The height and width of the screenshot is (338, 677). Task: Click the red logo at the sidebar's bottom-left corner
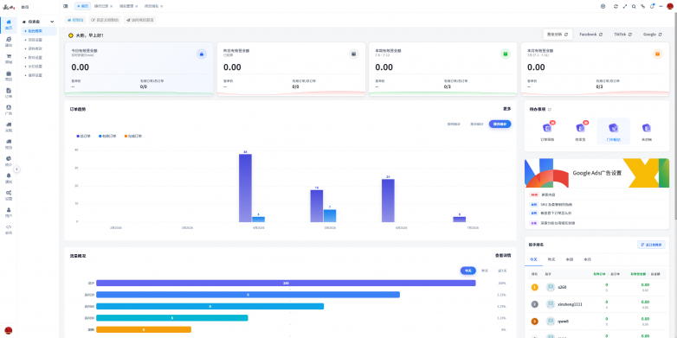pos(8,331)
